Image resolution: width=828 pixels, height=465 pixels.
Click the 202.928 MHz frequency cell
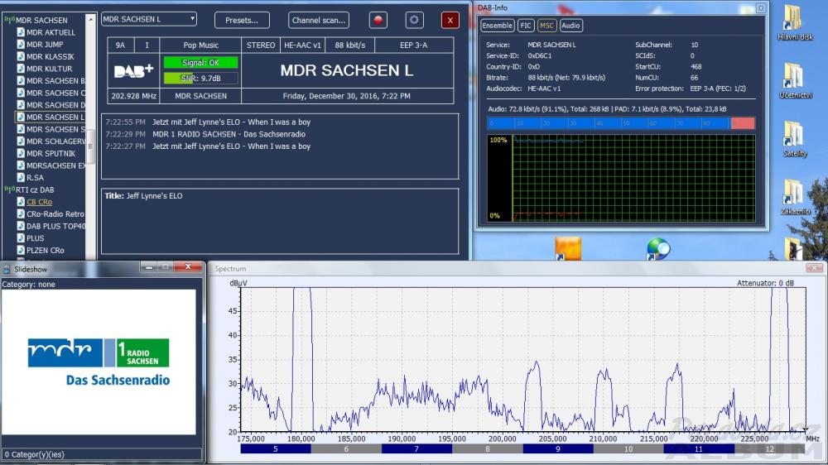click(x=133, y=96)
